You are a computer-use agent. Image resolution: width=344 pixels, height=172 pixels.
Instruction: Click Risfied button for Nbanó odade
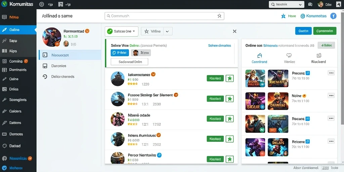(x=215, y=119)
